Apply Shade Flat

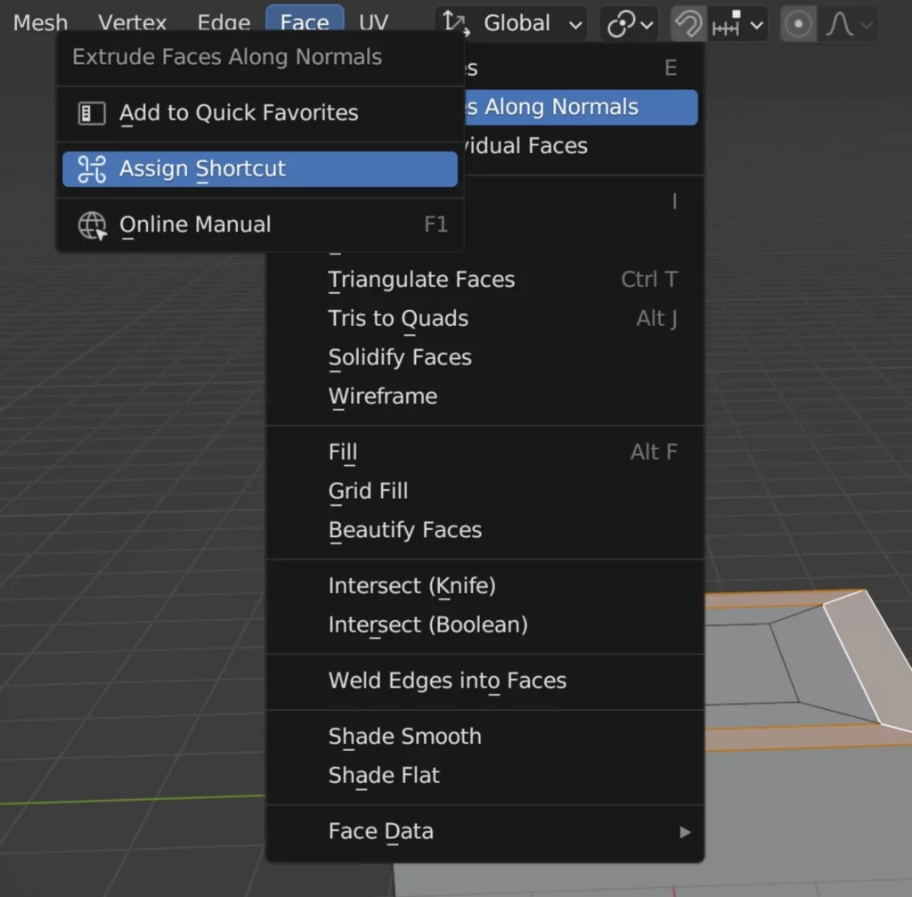[485, 776]
